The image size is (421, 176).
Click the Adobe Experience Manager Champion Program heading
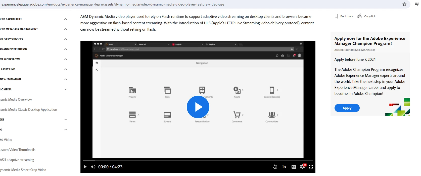click(x=370, y=41)
